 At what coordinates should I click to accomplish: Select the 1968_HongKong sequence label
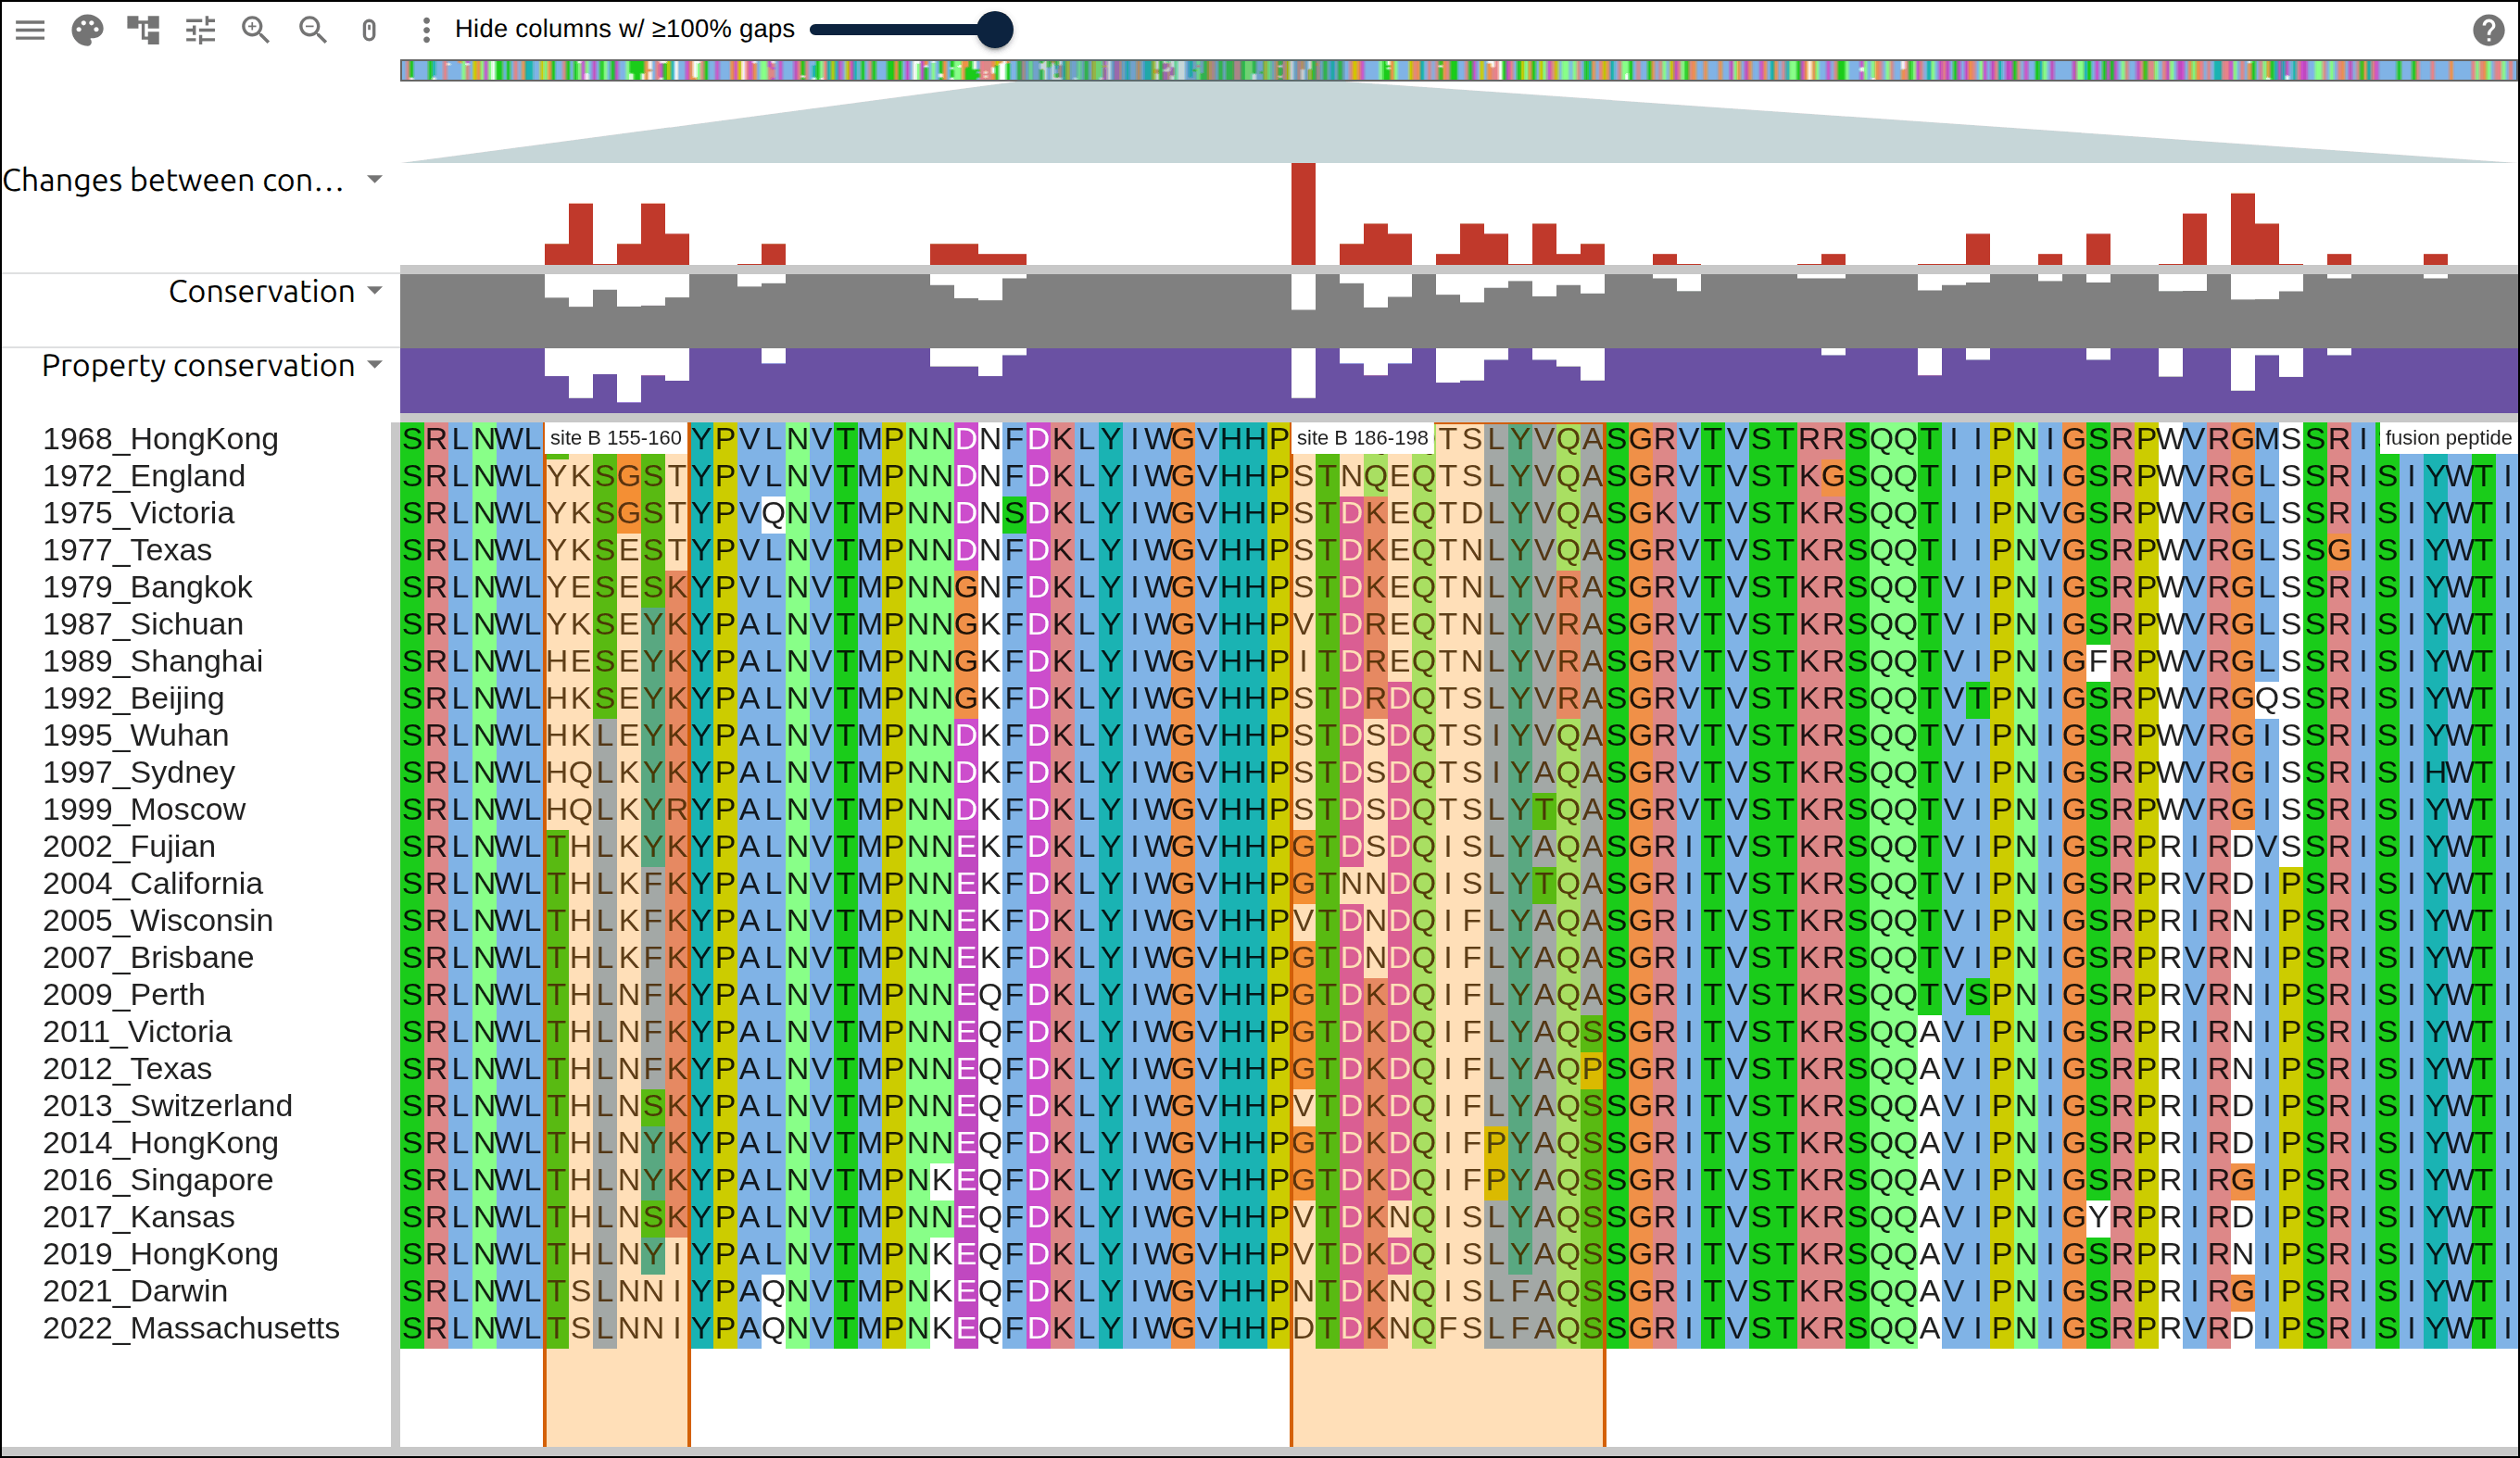tap(160, 439)
